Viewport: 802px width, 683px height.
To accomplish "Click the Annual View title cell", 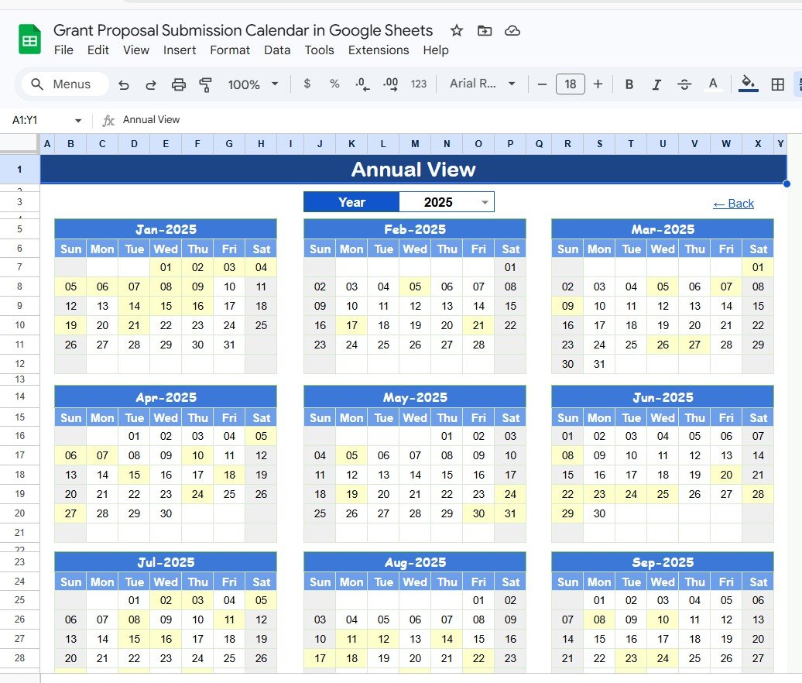I will coord(413,170).
